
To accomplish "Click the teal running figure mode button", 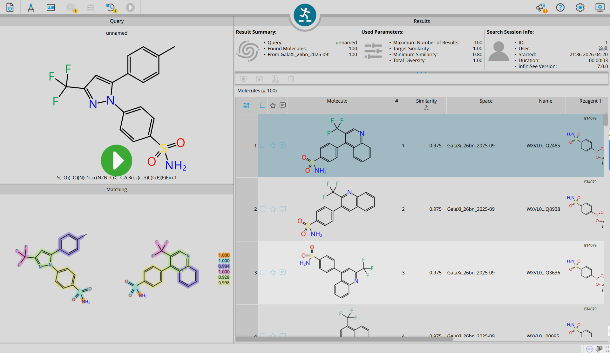I will point(305,15).
